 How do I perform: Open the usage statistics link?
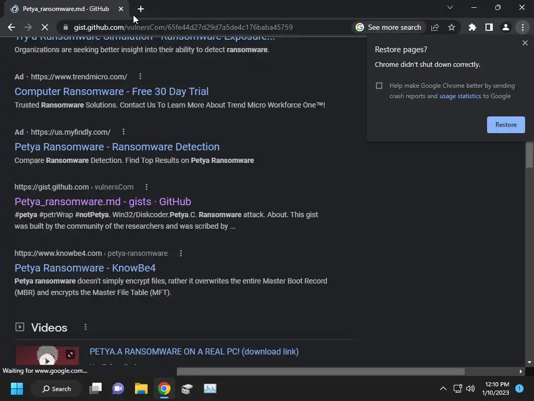[460, 96]
